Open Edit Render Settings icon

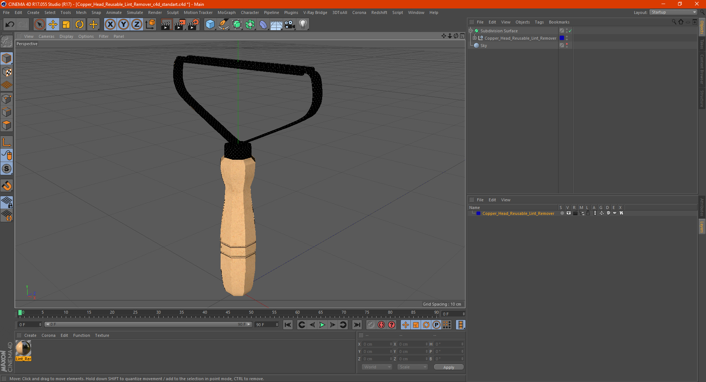click(193, 25)
